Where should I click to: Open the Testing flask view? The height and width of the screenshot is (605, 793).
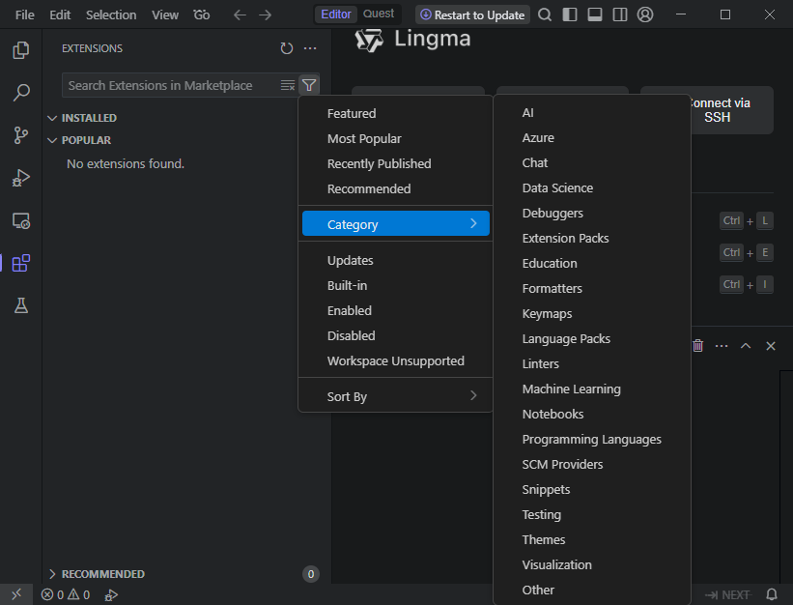(x=20, y=305)
